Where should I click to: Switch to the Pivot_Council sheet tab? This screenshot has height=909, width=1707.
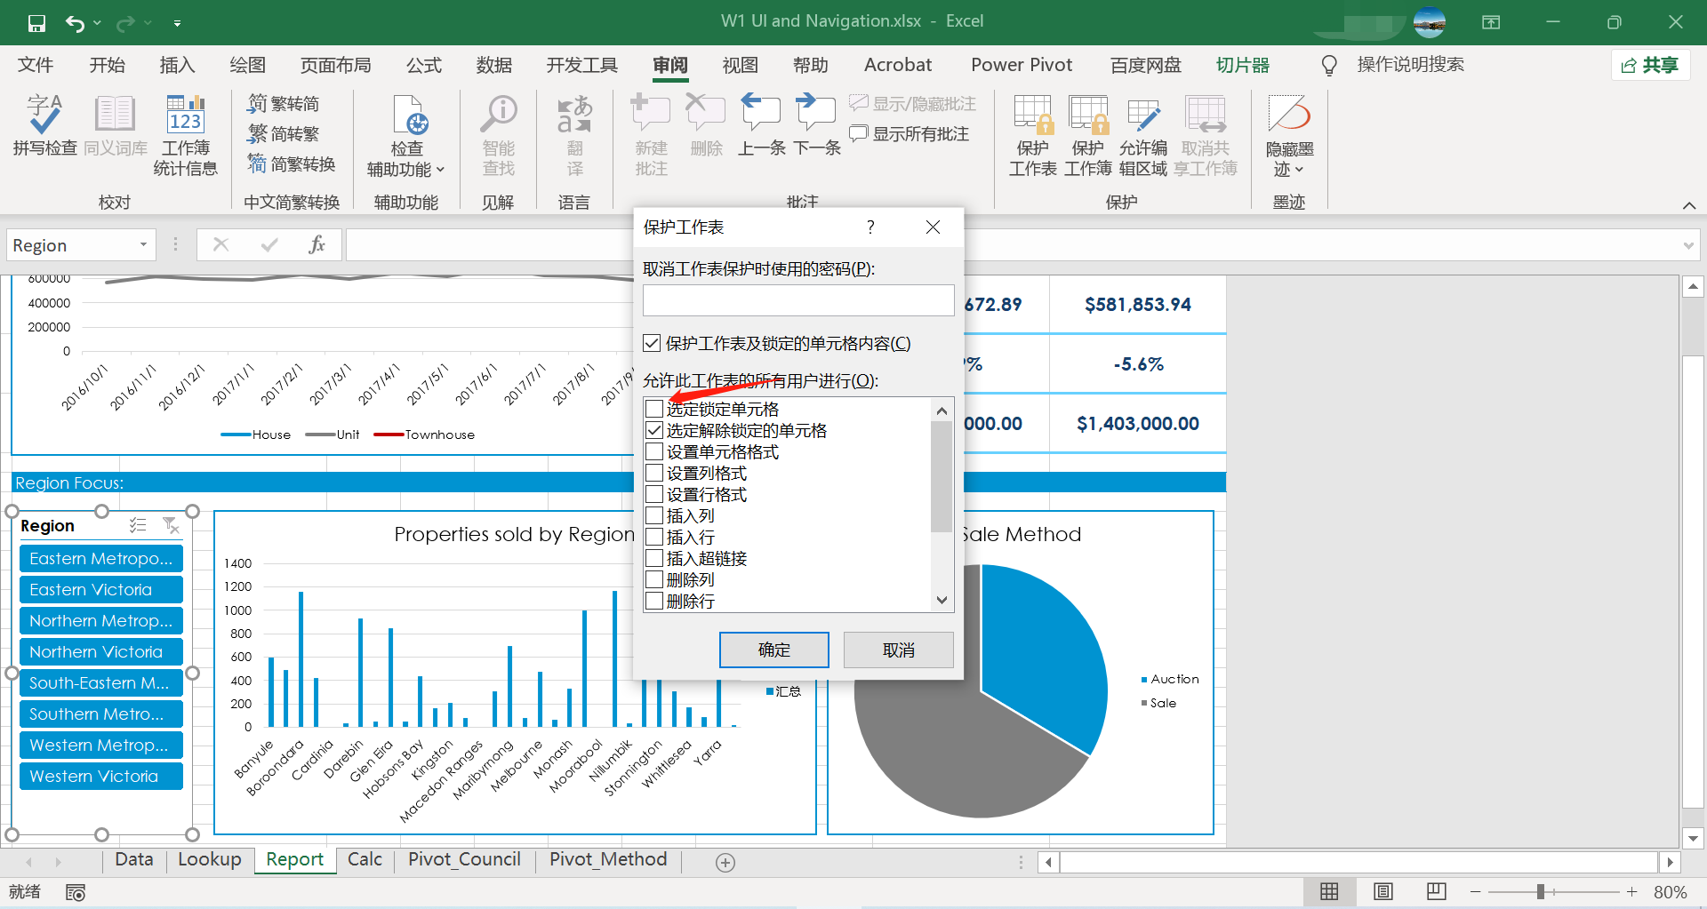464,859
